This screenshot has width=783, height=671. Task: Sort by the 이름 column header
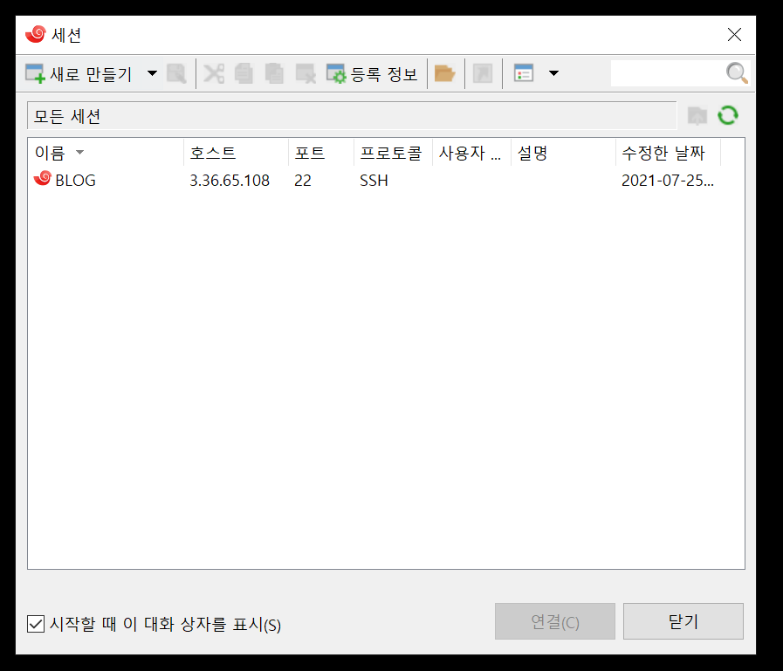coord(106,153)
